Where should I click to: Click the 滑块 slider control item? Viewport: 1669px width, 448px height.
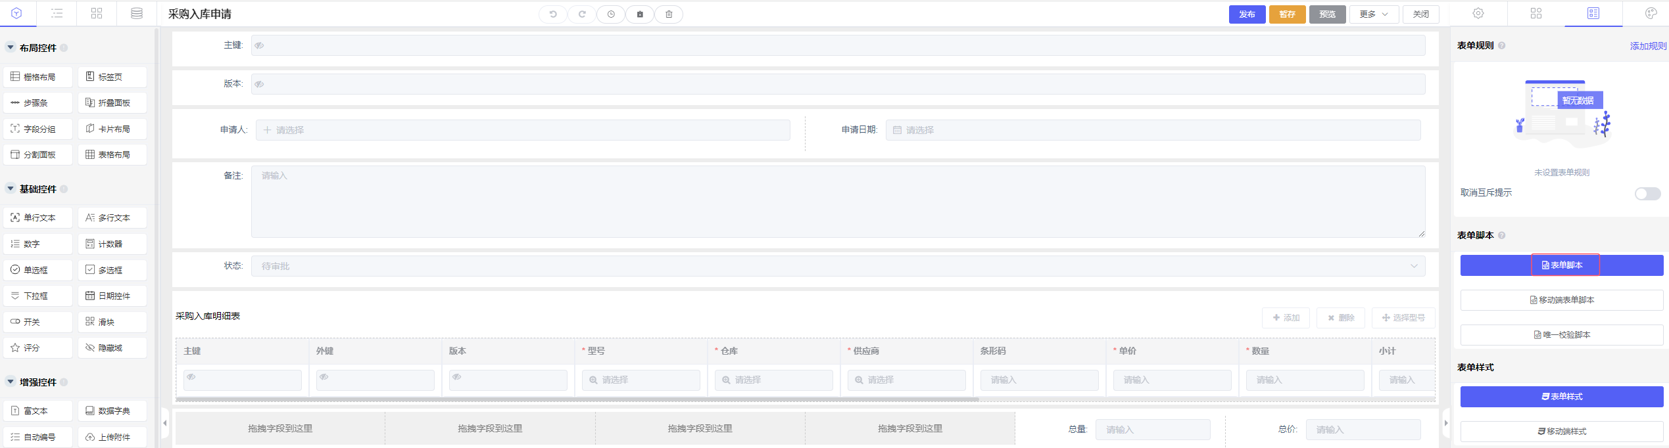112,322
